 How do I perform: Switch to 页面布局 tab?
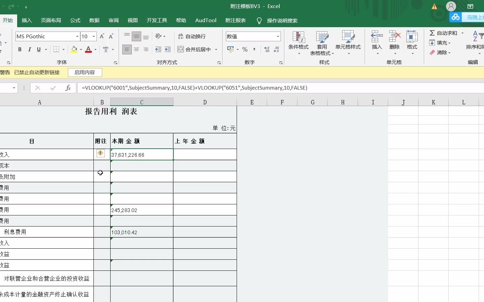[51, 20]
